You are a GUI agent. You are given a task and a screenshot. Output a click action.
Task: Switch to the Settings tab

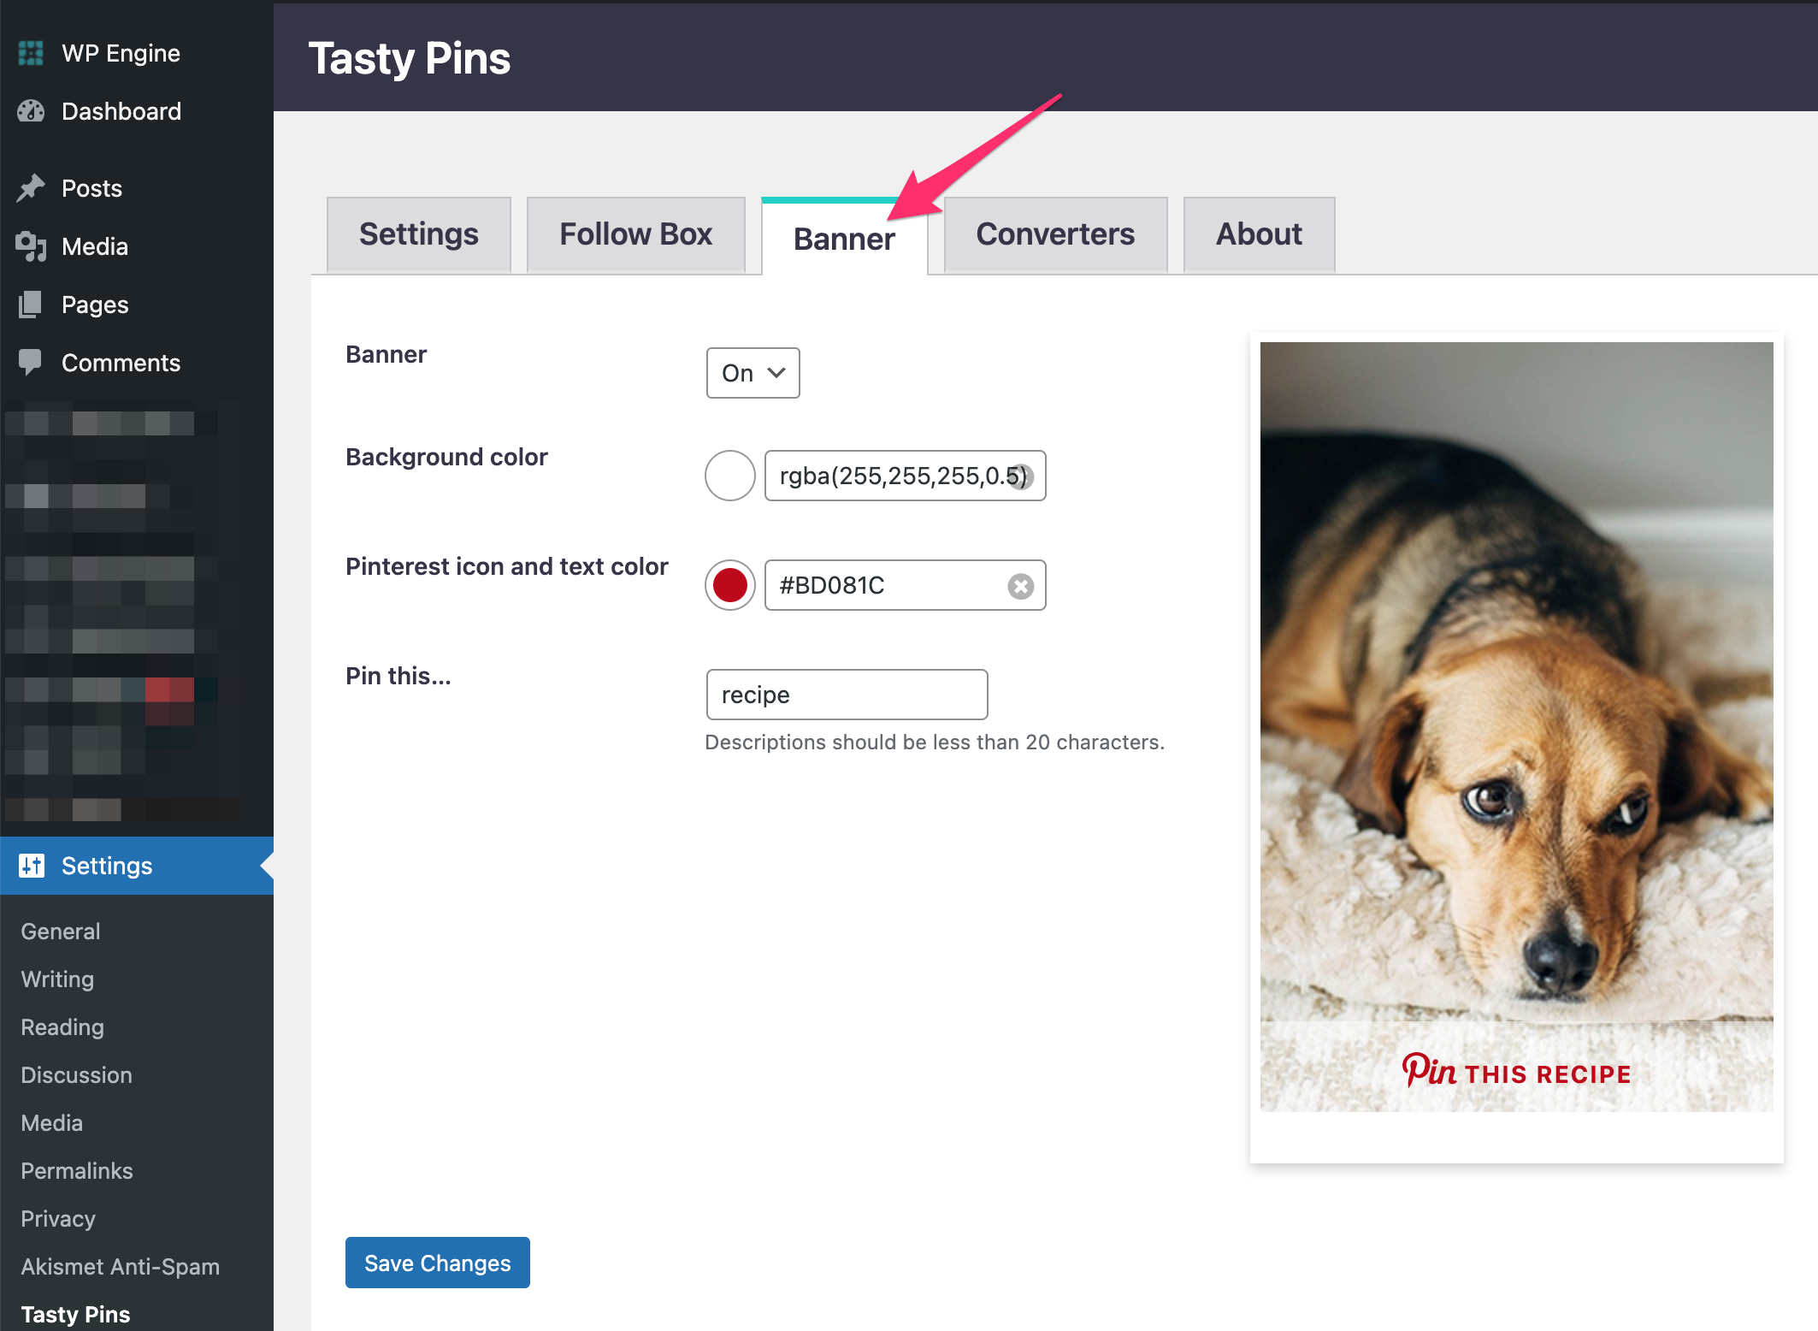[x=419, y=234]
